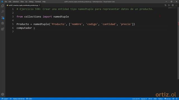
Task: Open the Manage gear menu
Action: 3,94
